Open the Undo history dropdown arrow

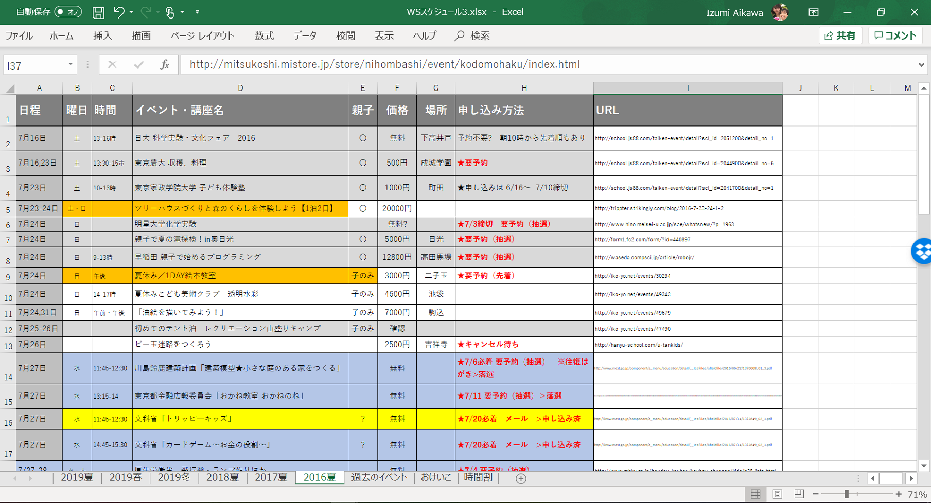(131, 12)
